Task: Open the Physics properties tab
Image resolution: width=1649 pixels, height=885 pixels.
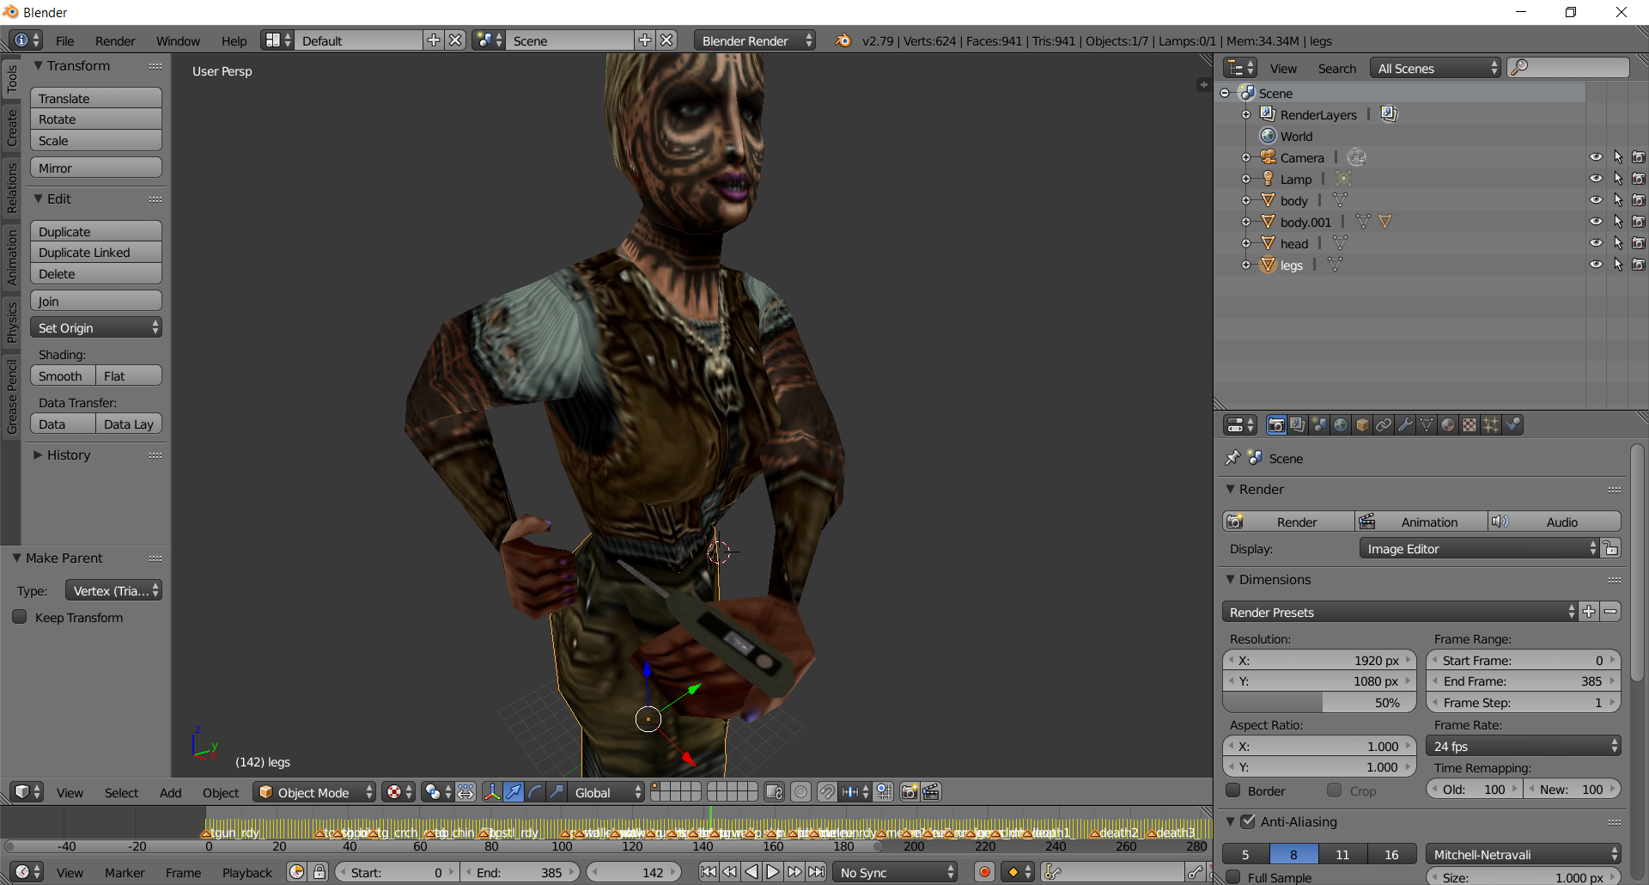Action: pos(1512,425)
